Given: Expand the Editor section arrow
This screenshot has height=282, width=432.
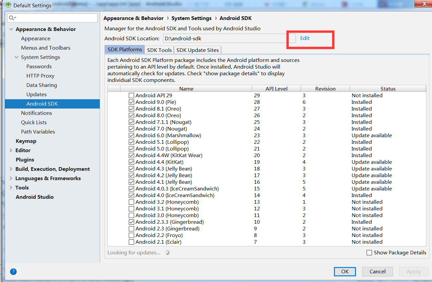Looking at the screenshot, I should pos(11,150).
